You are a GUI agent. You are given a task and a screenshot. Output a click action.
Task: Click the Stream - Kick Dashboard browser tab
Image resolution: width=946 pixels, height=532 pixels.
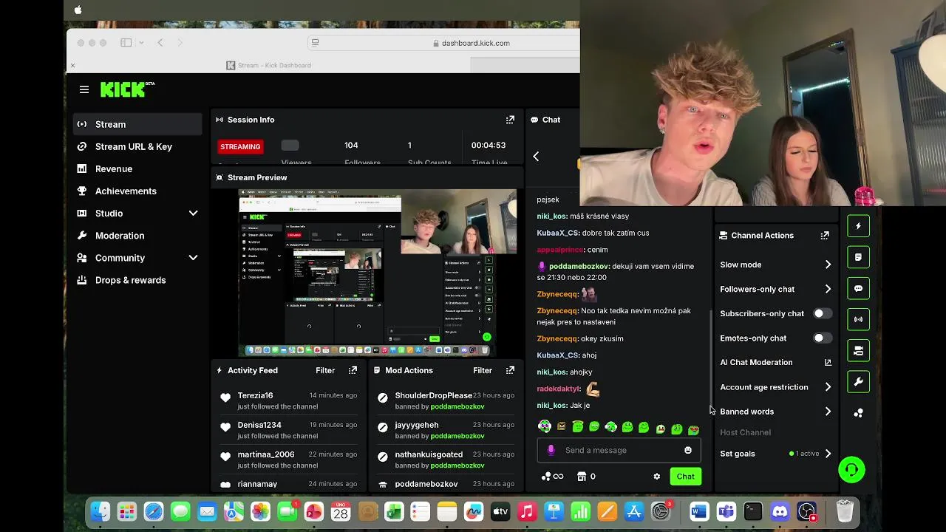268,65
